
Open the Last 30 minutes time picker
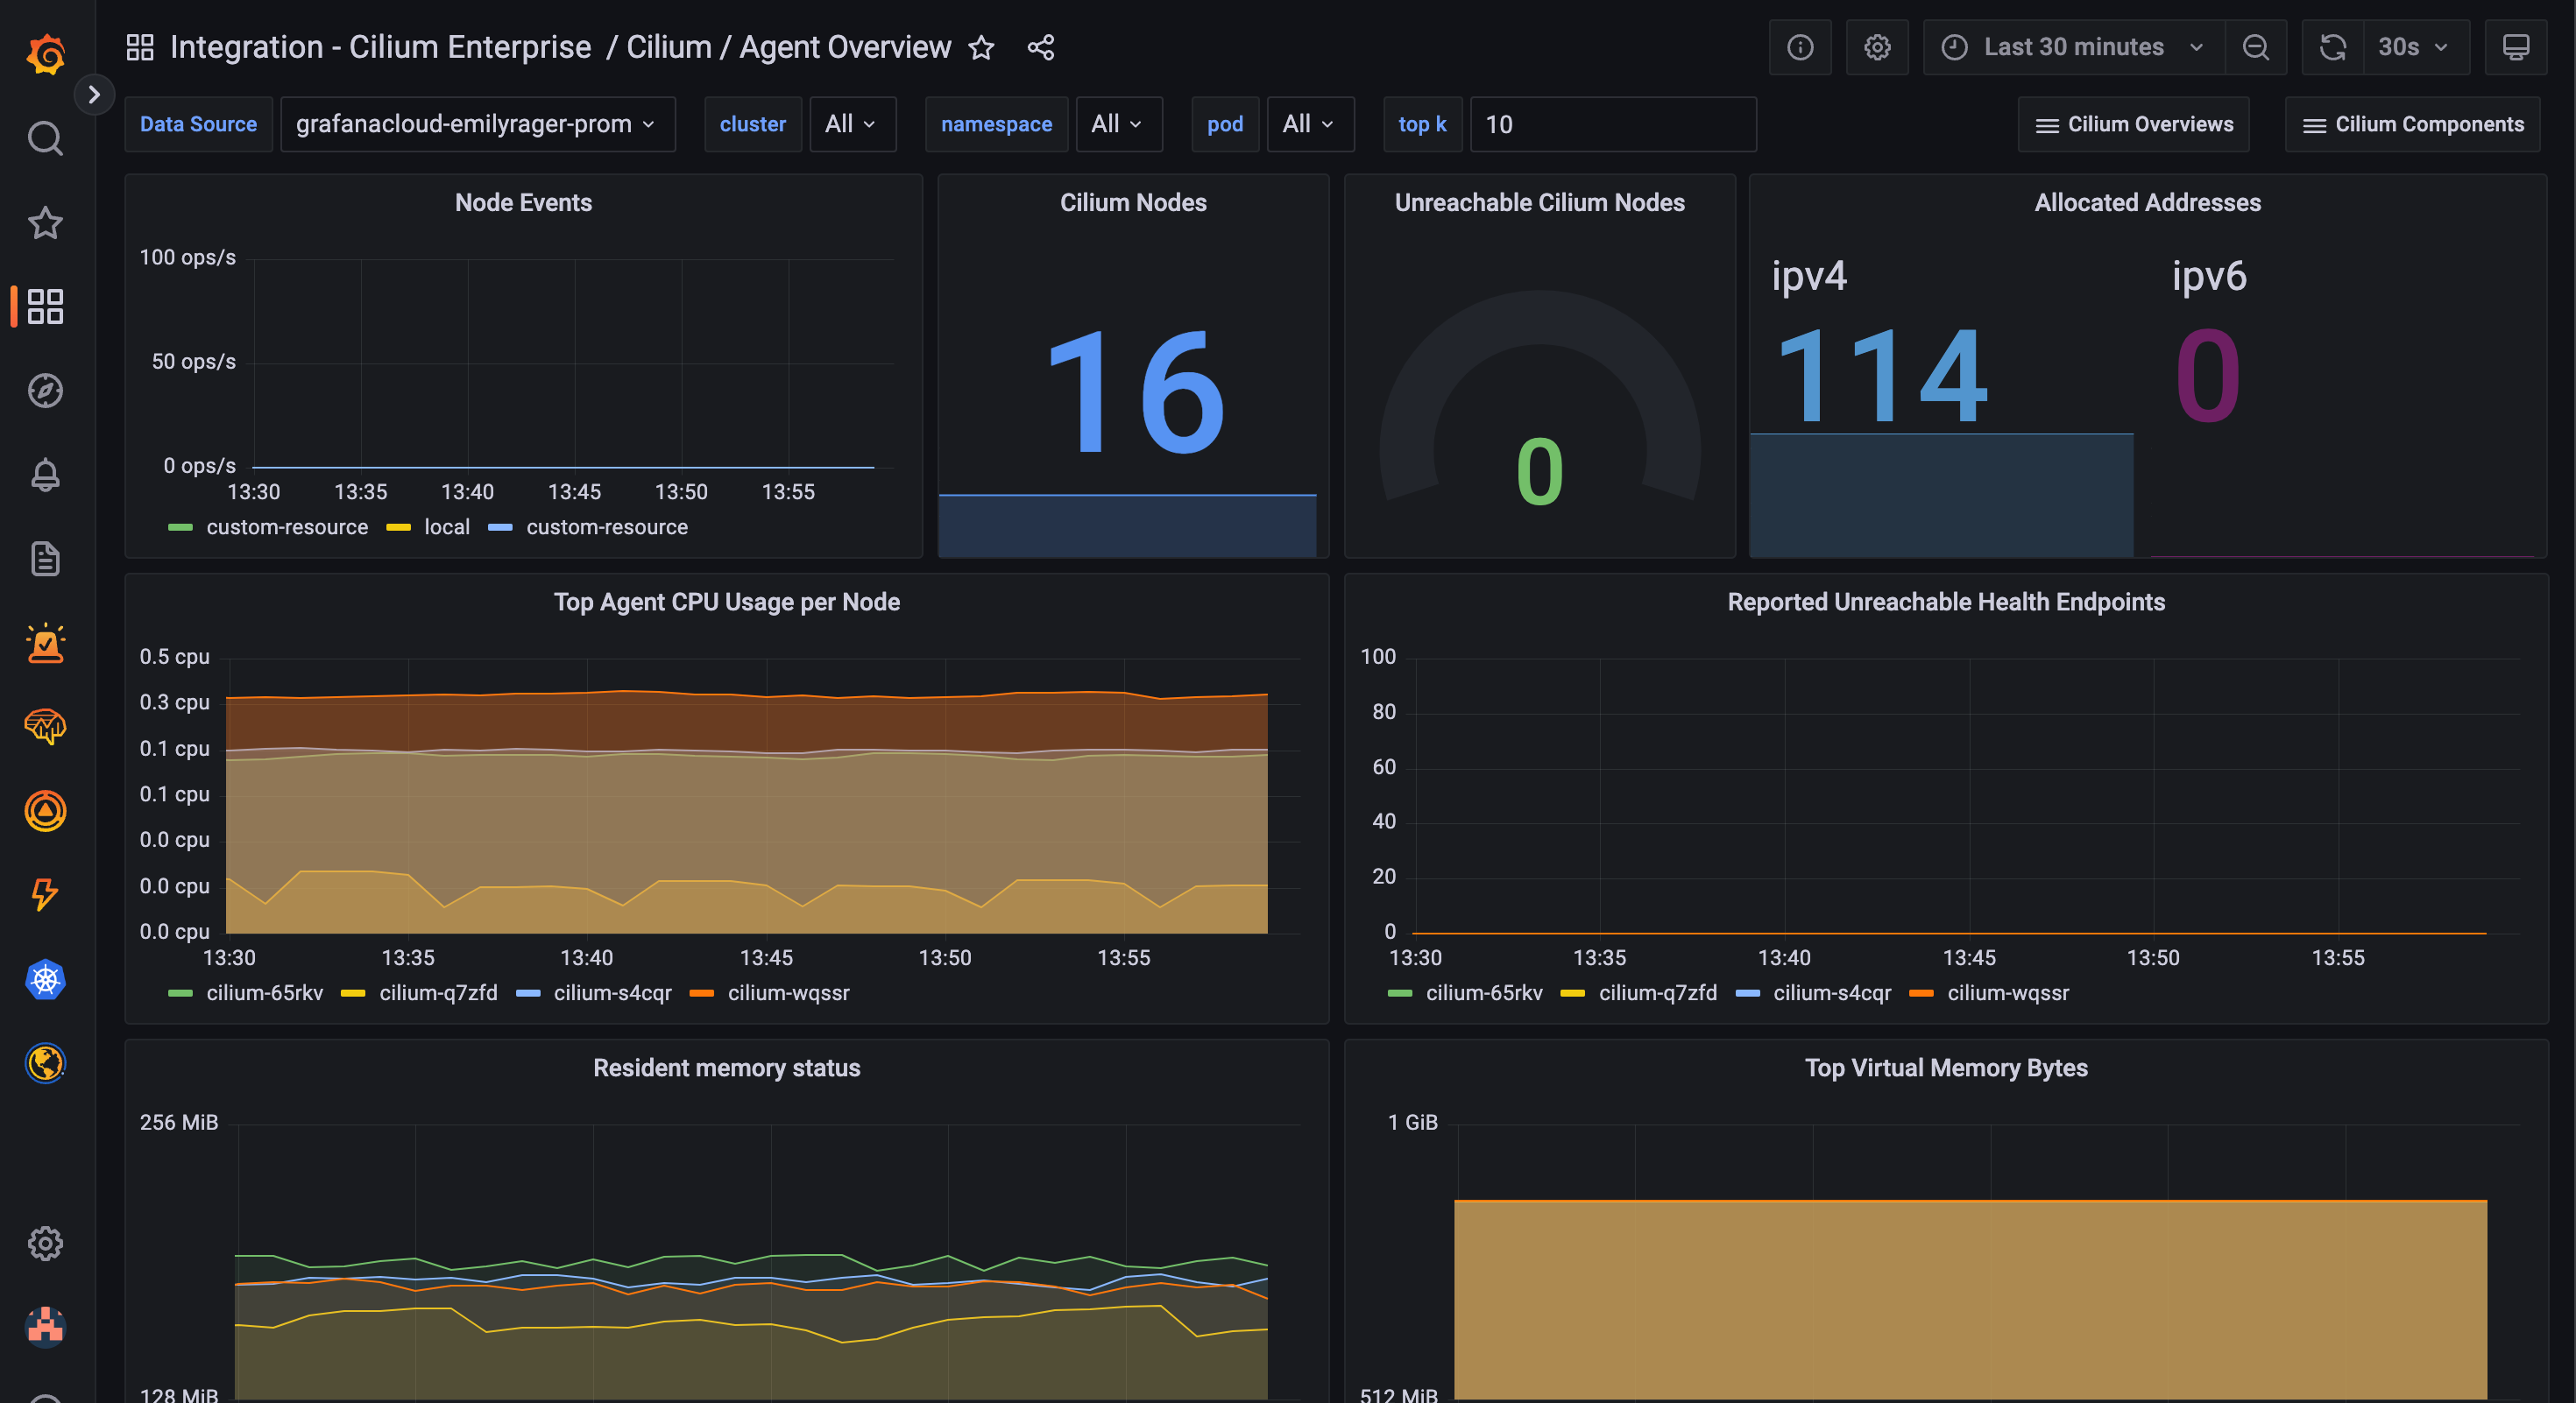[2073, 47]
